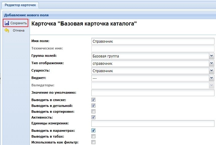Focus the Единицы измерения input field
Viewport: 216px width, 145px height.
[x=153, y=123]
